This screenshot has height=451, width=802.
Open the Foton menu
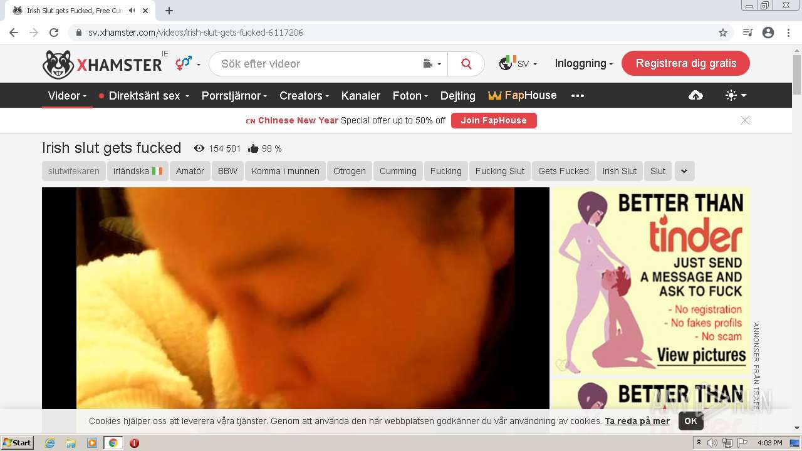(x=410, y=96)
